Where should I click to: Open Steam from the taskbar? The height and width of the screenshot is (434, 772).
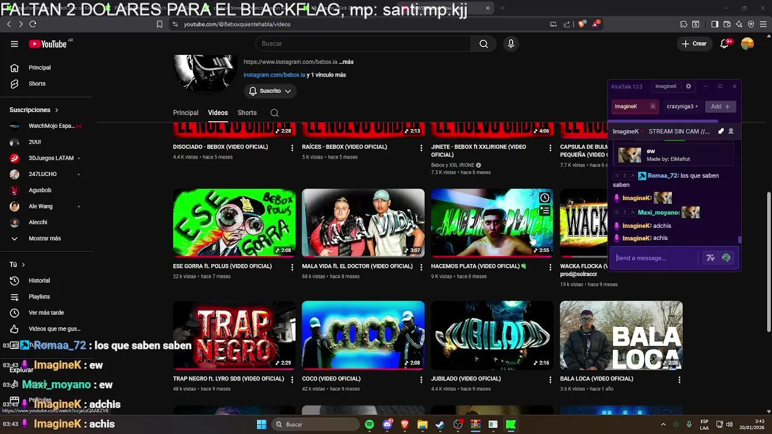[x=440, y=424]
